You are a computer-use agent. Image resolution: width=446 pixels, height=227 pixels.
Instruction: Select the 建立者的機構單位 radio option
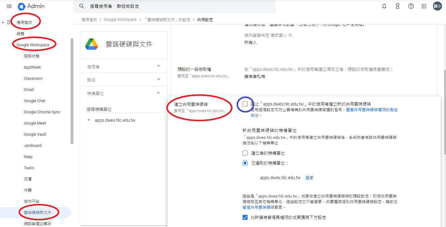coord(245,153)
